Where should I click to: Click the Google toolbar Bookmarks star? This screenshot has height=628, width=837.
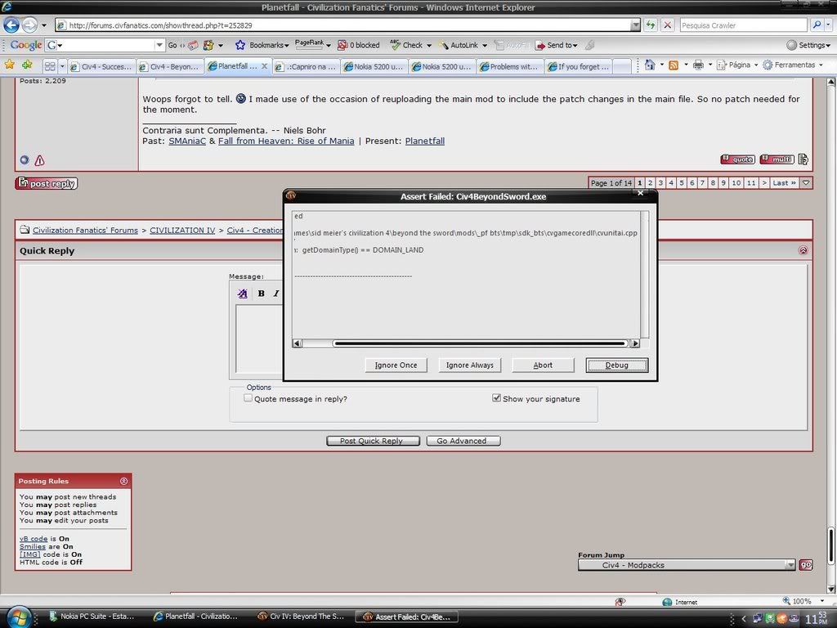click(x=240, y=45)
